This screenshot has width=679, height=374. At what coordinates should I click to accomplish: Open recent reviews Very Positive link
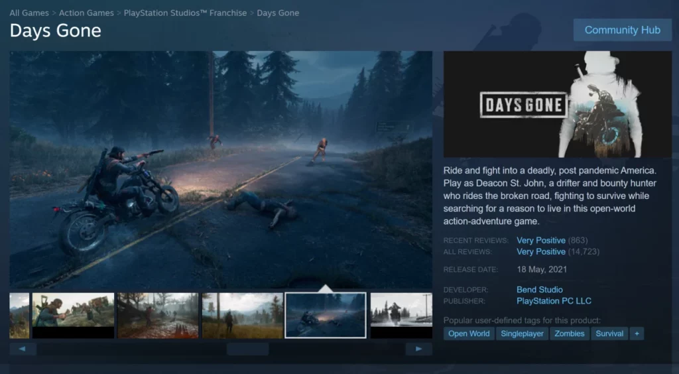pyautogui.click(x=541, y=240)
